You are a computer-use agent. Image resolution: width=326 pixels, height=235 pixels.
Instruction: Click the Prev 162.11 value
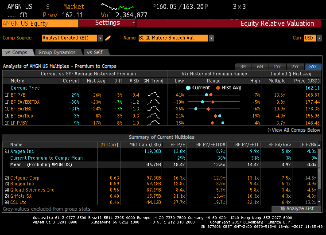(63, 15)
